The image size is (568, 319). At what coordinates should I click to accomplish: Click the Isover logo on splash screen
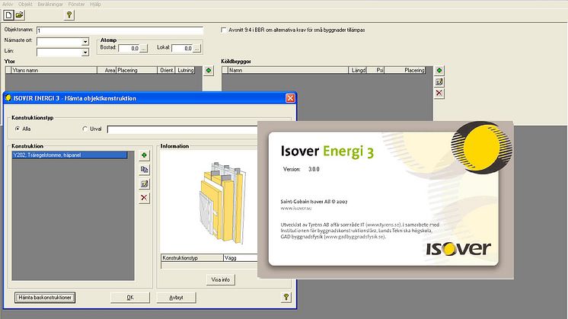pos(458,248)
